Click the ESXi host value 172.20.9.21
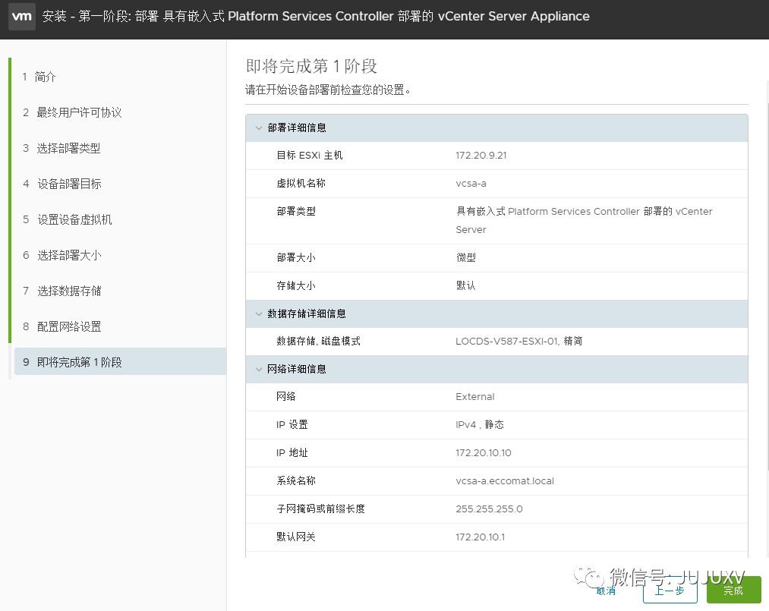The width and height of the screenshot is (769, 611). click(x=481, y=156)
